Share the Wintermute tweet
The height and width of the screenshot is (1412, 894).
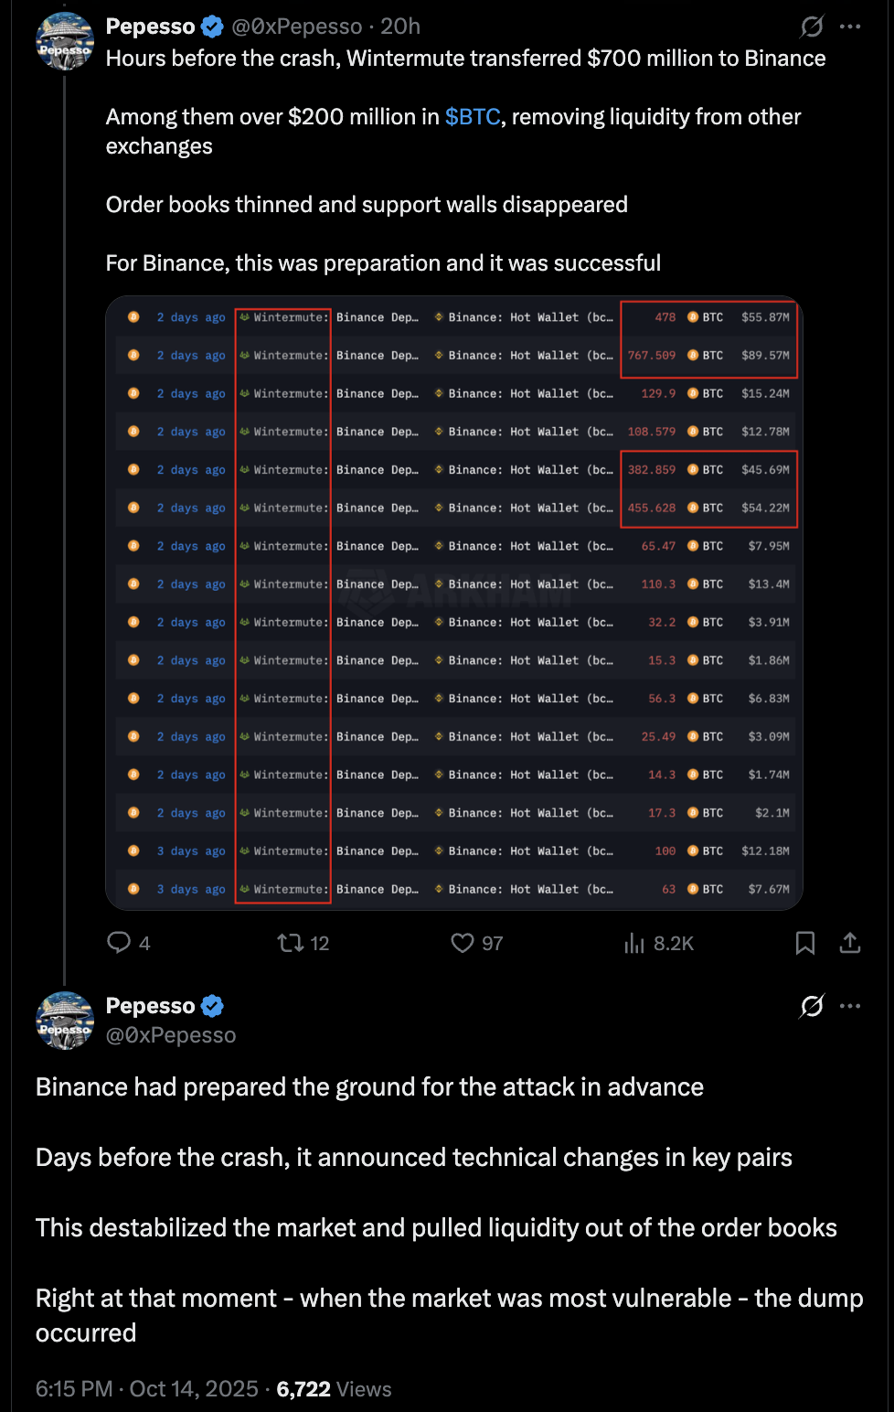coord(850,943)
